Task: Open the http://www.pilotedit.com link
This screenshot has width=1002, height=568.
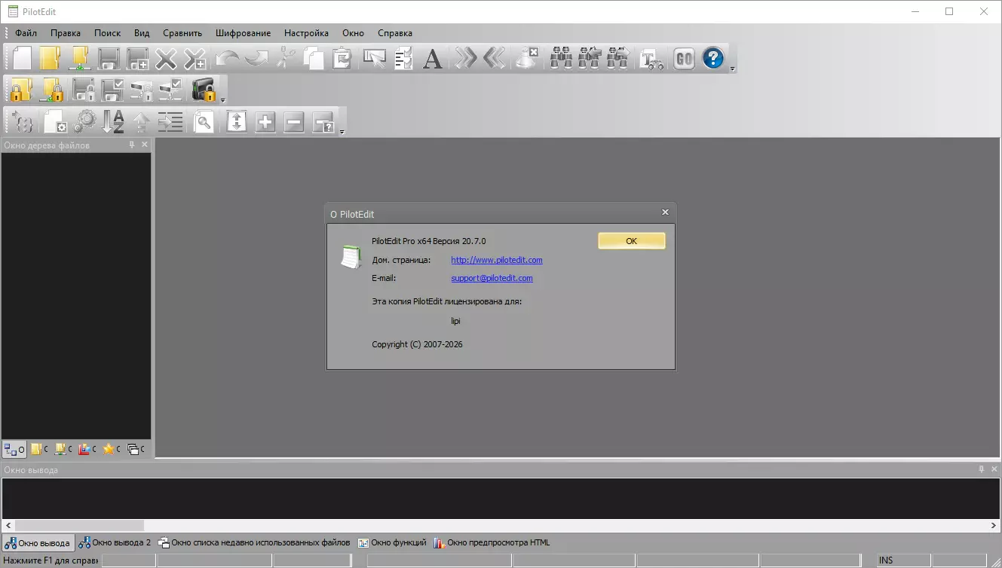Action: click(496, 260)
